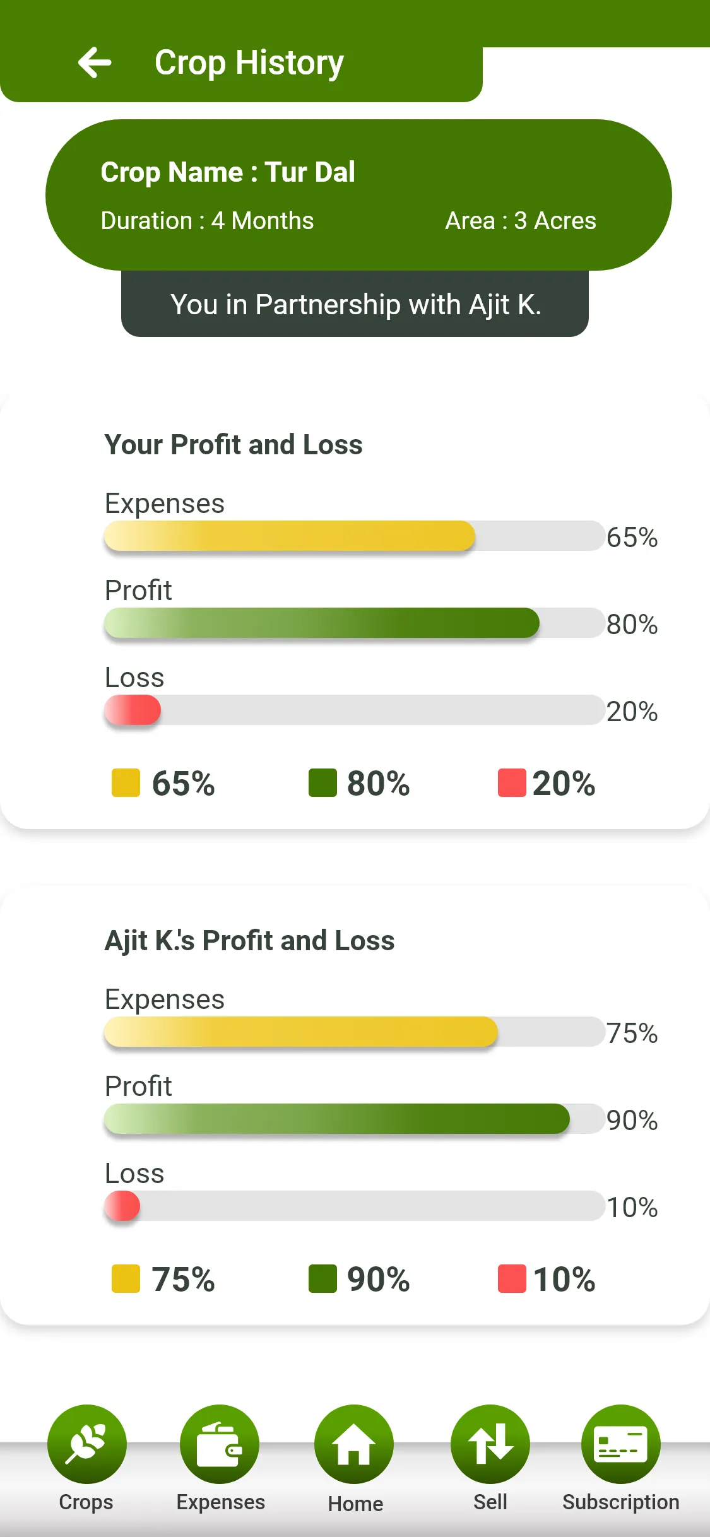The height and width of the screenshot is (1537, 710).
Task: Open the Sell arrows icon
Action: 490,1444
